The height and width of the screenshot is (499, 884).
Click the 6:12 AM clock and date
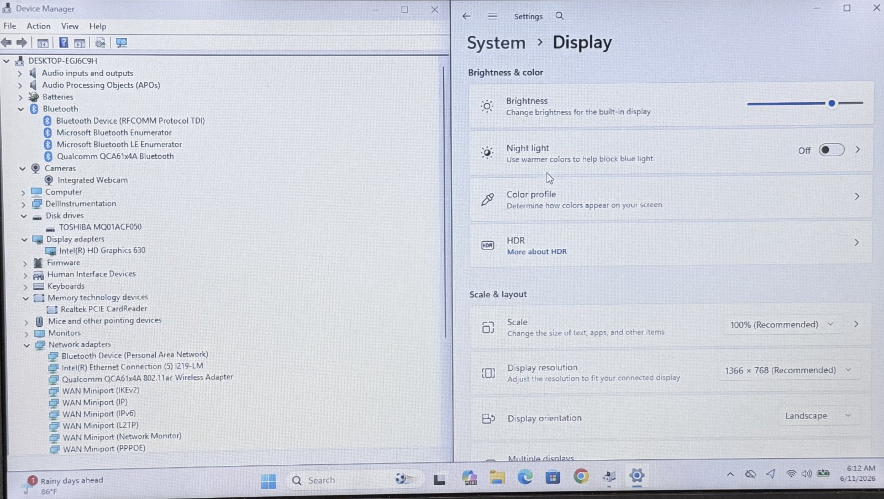click(x=857, y=473)
